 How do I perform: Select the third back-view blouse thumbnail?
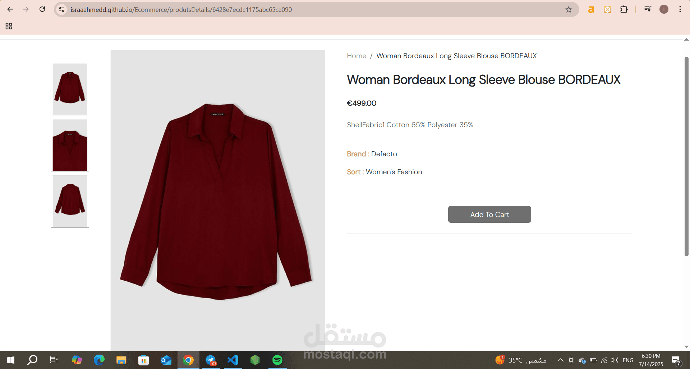coord(70,201)
